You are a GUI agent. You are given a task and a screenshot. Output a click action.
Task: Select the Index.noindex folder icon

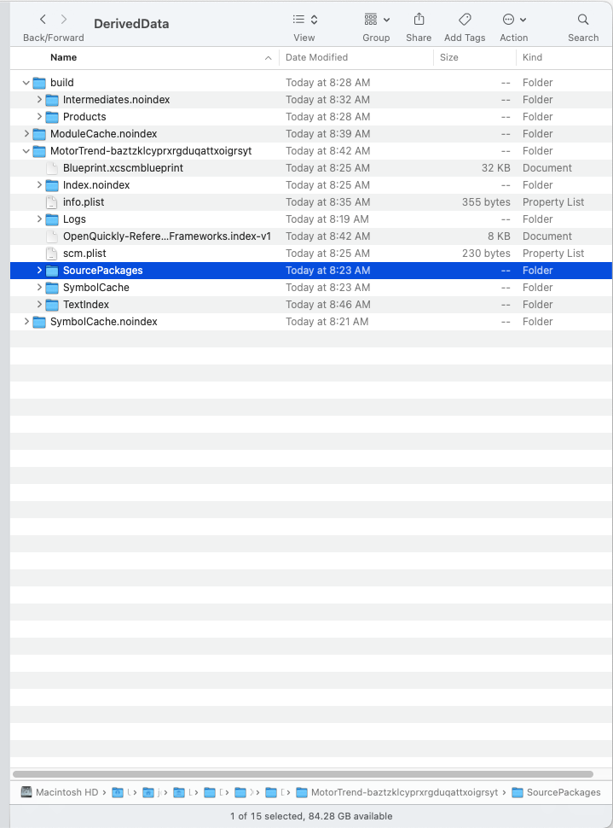(52, 185)
